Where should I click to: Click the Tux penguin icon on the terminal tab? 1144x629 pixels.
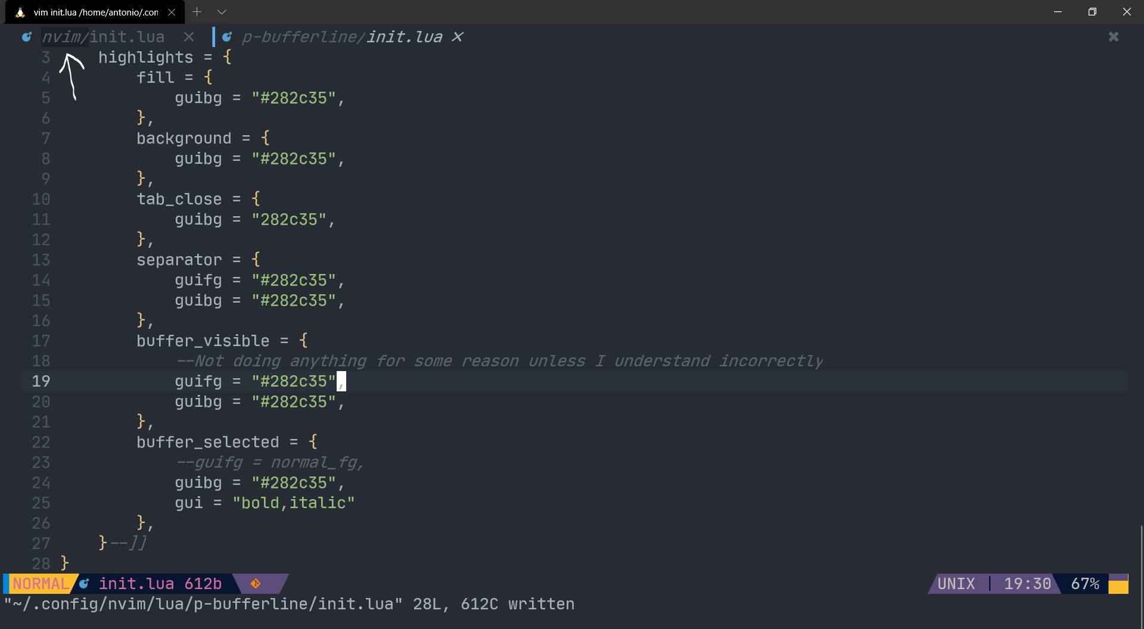tap(19, 12)
